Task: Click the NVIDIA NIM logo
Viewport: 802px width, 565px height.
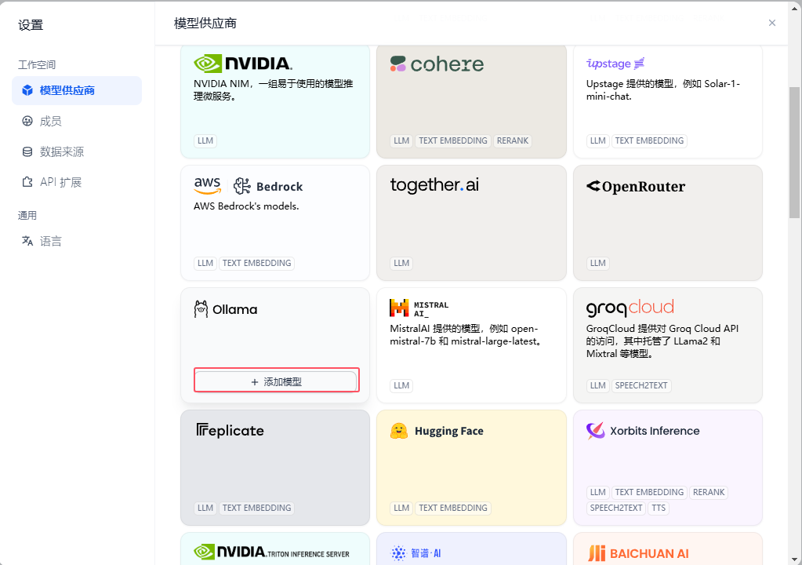Action: coord(242,64)
